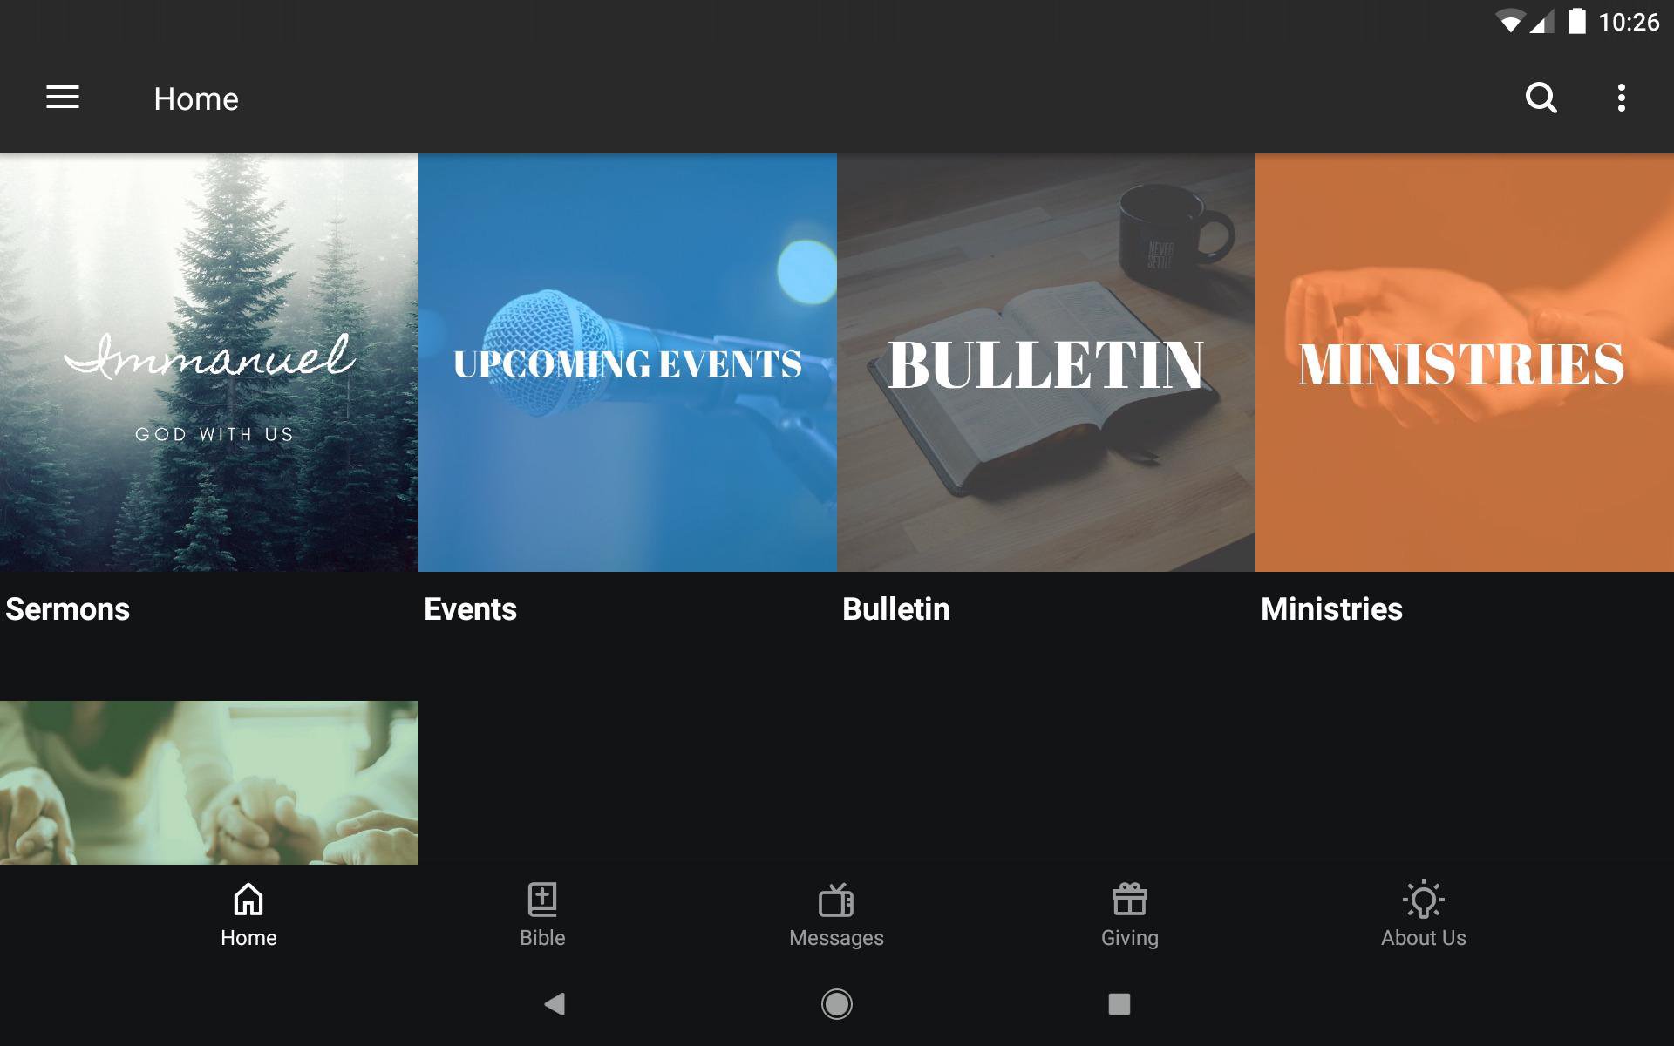Open the Upcoming Events tile

(x=628, y=363)
